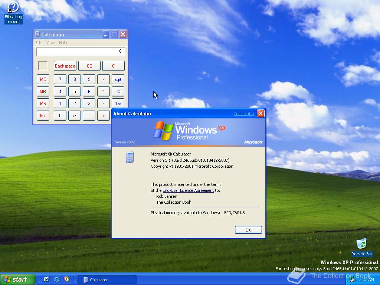Open the View menu in Calculator
Viewport: 380px width, 285px height.
pyautogui.click(x=50, y=43)
